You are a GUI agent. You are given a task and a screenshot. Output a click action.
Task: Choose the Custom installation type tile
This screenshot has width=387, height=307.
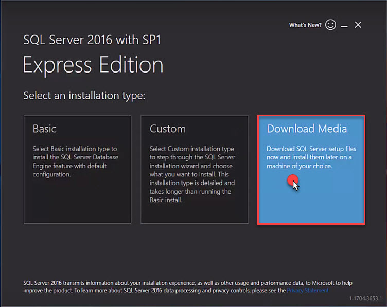(195, 169)
